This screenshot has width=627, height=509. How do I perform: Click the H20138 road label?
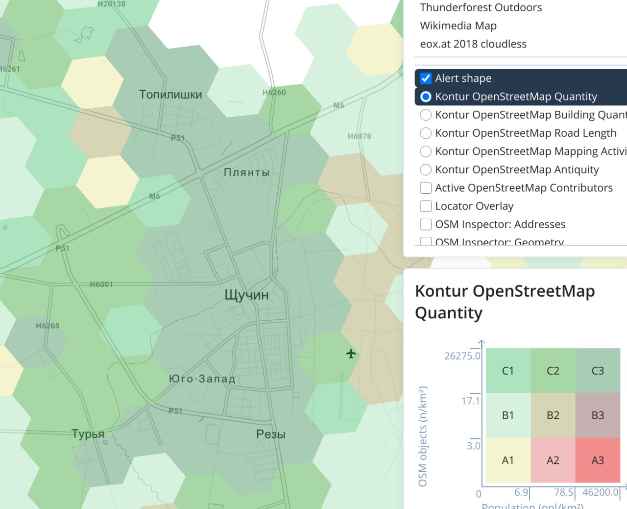click(x=112, y=4)
